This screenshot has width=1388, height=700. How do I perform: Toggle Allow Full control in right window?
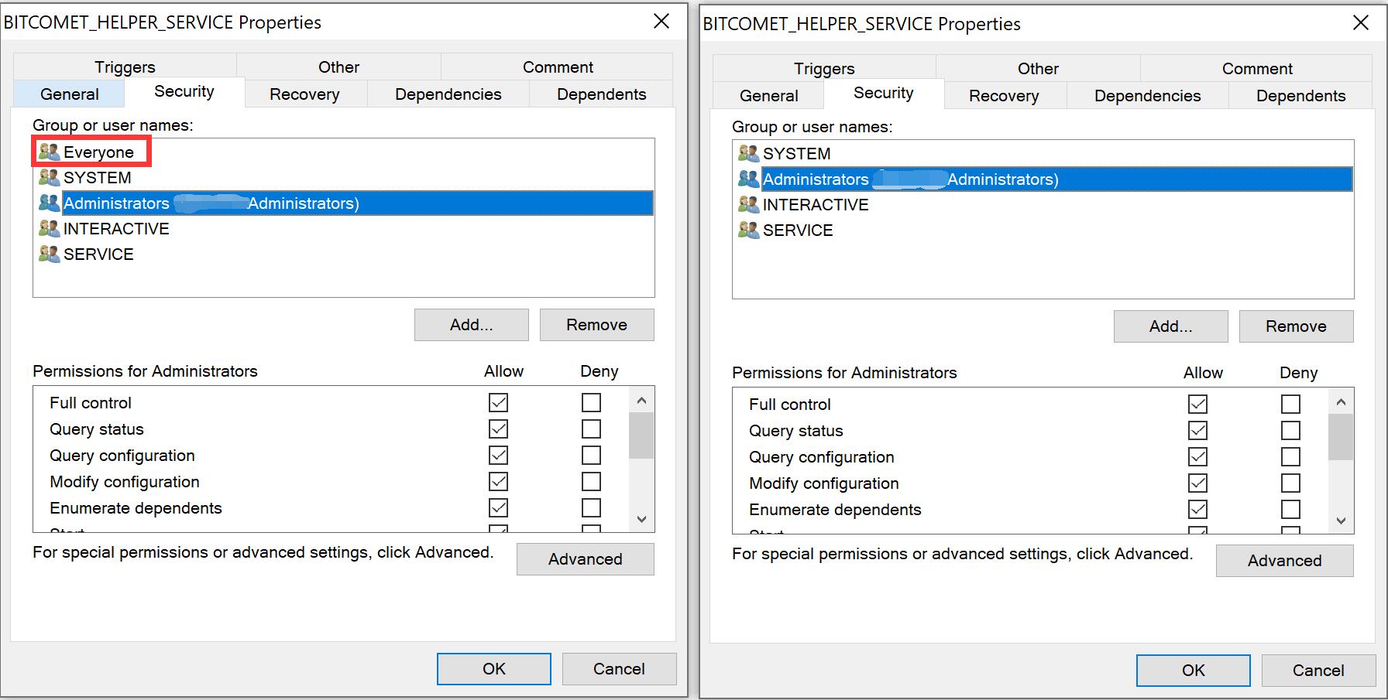pos(1198,405)
